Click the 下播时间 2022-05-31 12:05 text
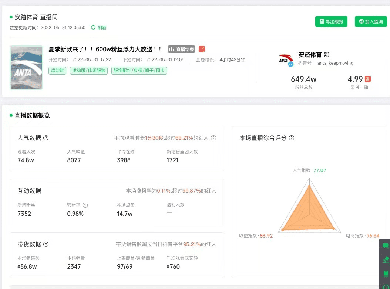 point(154,59)
